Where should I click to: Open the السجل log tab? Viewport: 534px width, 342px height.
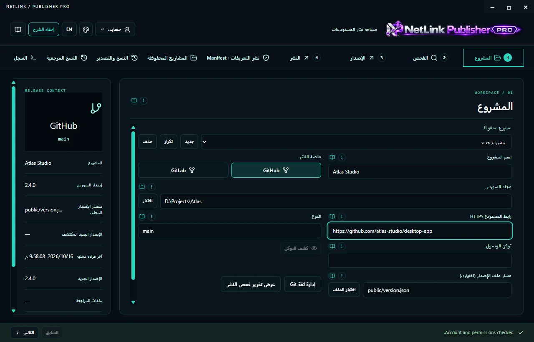(25, 58)
